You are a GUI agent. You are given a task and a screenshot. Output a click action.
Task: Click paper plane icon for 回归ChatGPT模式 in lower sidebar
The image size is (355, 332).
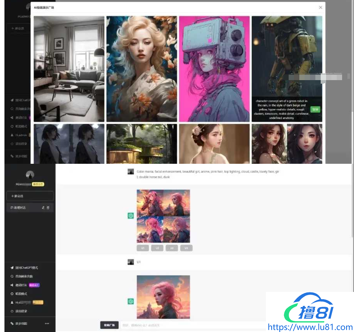click(12, 268)
